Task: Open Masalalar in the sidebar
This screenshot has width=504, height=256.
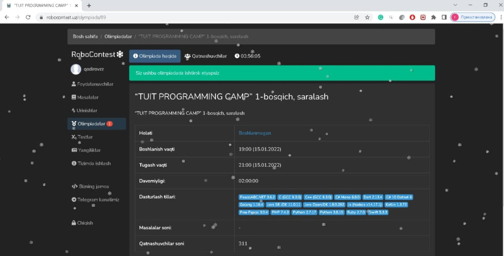Action: 87,97
